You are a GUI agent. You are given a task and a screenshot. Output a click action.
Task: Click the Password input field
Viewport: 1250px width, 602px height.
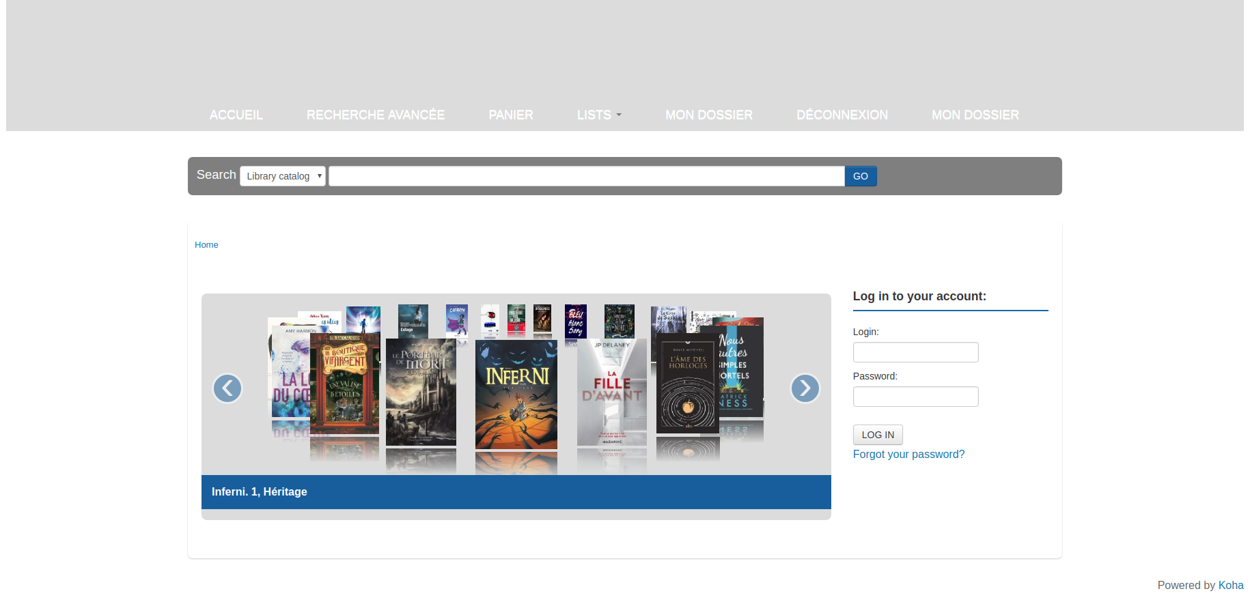click(x=915, y=397)
